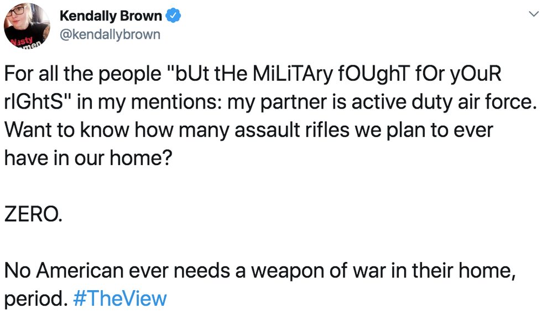Image resolution: width=542 pixels, height=314 pixels.
Task: Open the #TheView hashtag link
Action: (x=119, y=298)
